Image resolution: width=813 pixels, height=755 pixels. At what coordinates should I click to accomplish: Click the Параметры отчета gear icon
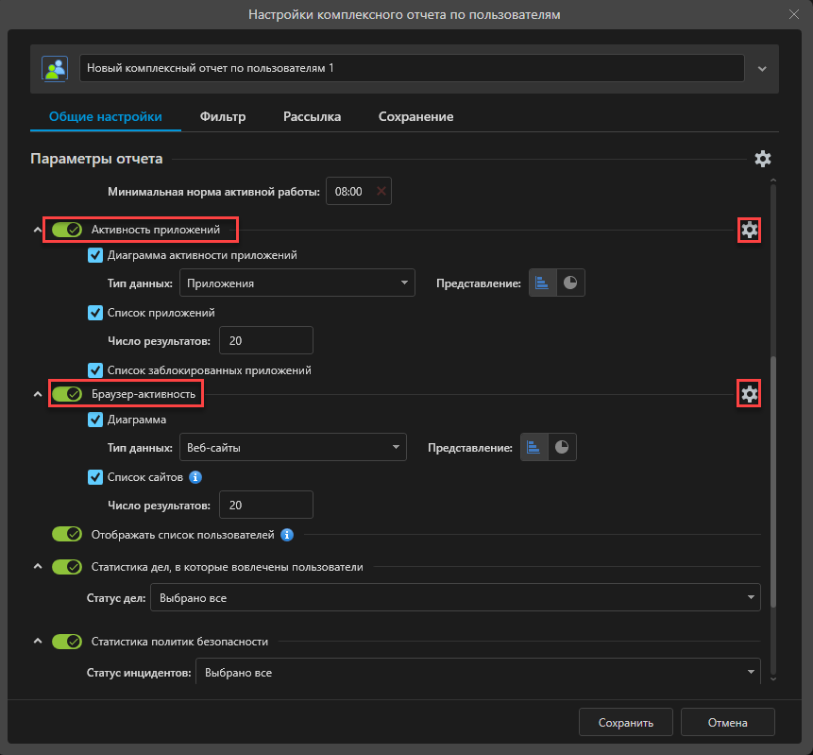click(x=763, y=159)
